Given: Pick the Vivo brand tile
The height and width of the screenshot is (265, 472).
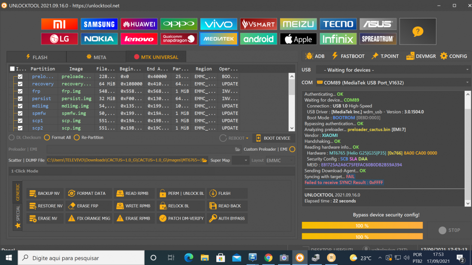Looking at the screenshot, I should [218, 24].
